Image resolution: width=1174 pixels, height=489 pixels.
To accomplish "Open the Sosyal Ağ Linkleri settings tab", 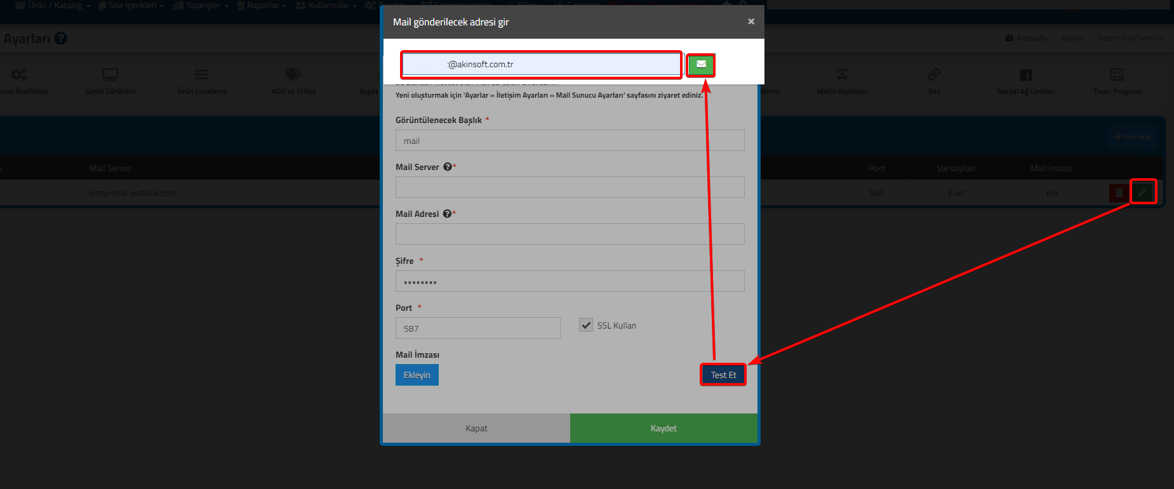I will click(x=1025, y=82).
